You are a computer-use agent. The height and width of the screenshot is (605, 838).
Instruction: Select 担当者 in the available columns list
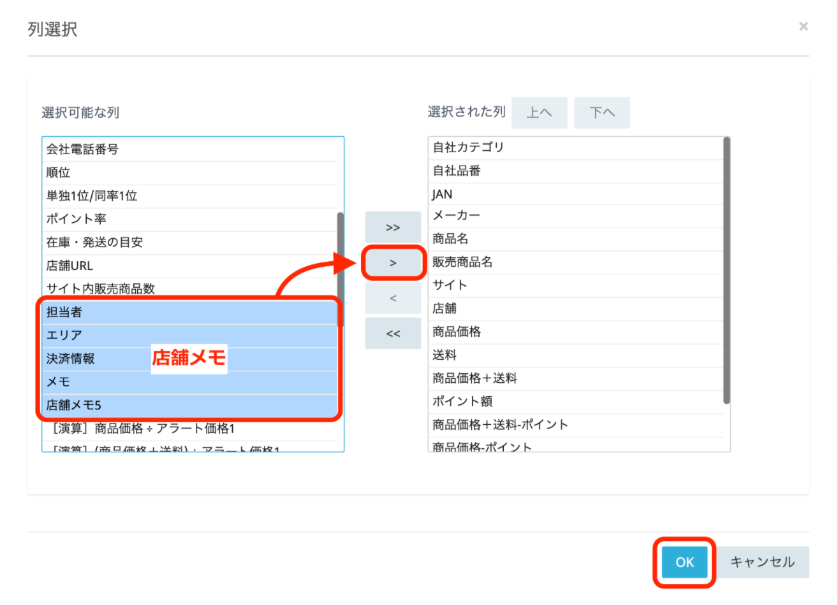[64, 312]
